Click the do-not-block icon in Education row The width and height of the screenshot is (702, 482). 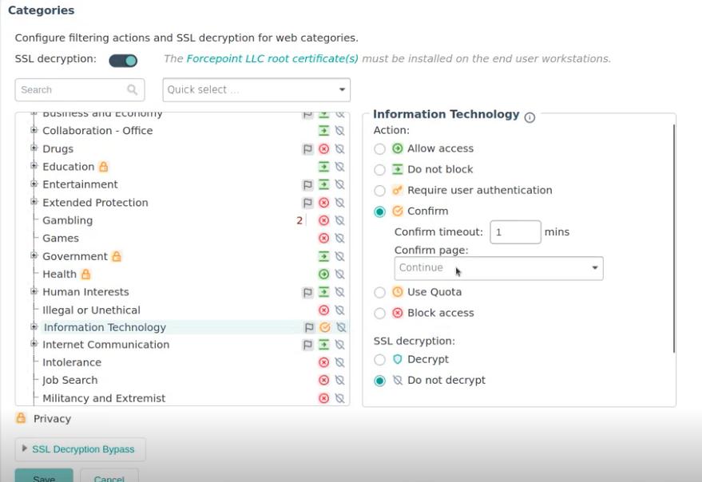(x=323, y=167)
